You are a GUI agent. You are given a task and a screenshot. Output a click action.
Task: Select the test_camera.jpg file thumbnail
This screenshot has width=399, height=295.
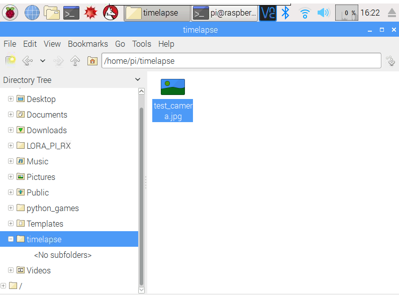172,87
